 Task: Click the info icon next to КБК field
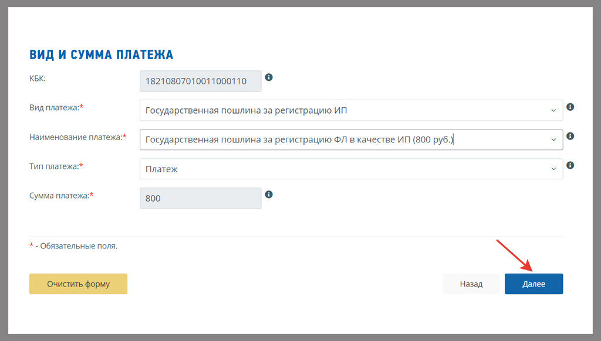[x=269, y=77]
